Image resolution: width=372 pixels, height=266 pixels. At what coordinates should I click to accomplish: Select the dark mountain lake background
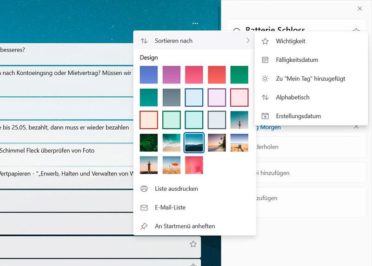194,143
